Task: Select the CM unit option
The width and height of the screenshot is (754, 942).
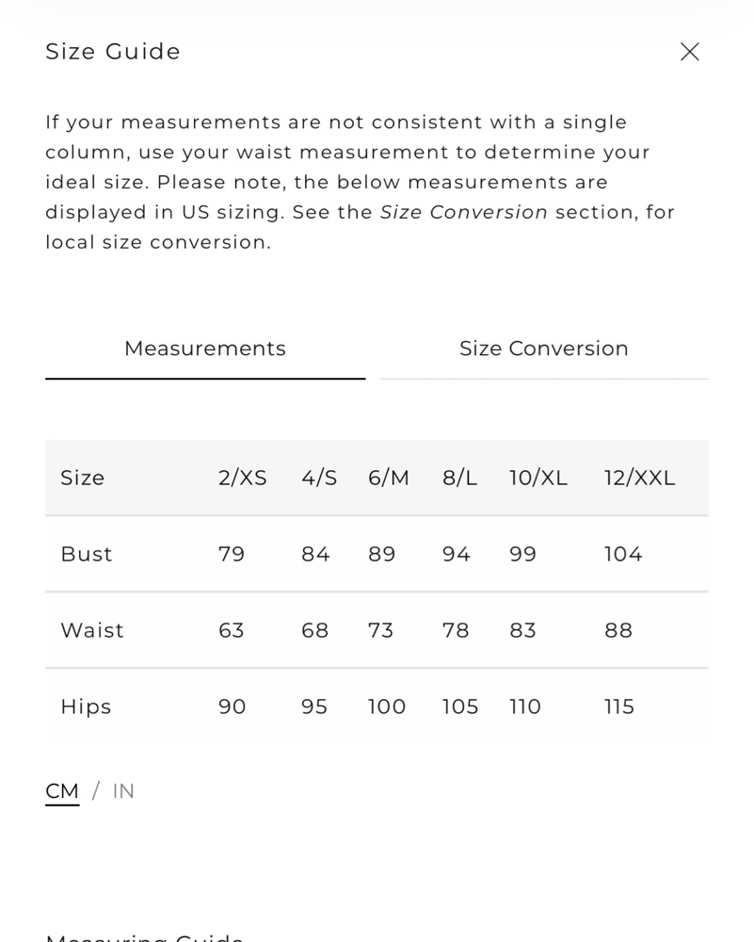Action: pyautogui.click(x=62, y=791)
